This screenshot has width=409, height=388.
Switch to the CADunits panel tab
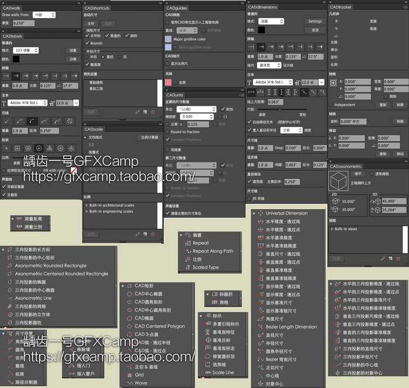tap(175, 95)
